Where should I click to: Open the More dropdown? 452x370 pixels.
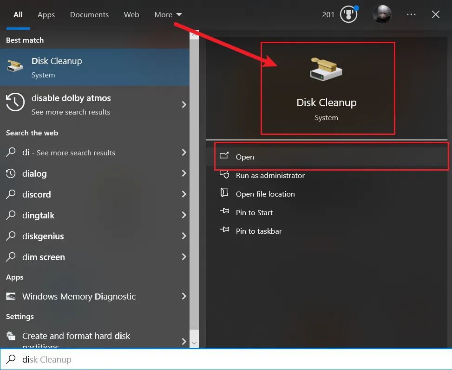pyautogui.click(x=168, y=15)
